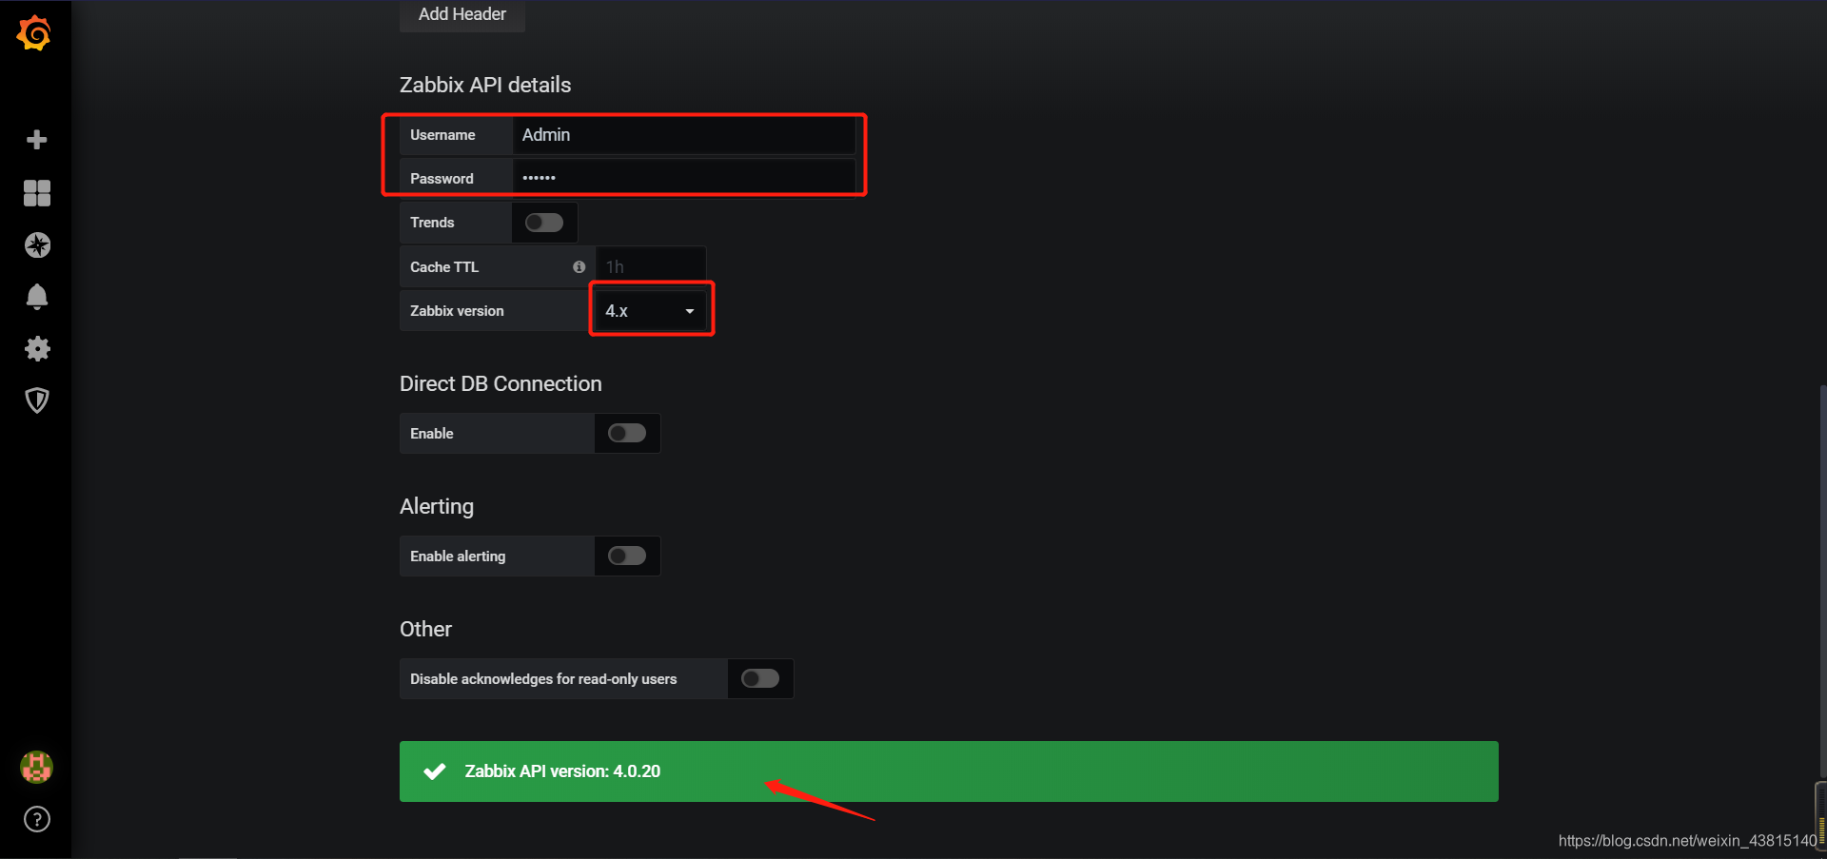Image resolution: width=1827 pixels, height=859 pixels.
Task: Show the Cache TTL info tooltip icon
Action: tap(579, 267)
